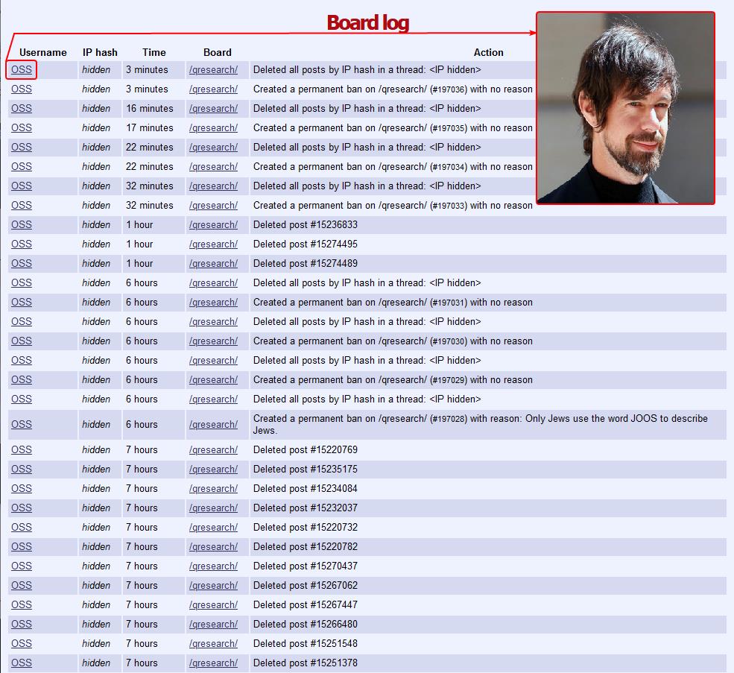This screenshot has height=673, width=734.
Task: Click "32 minutes" in ban #197033 row
Action: pos(149,205)
